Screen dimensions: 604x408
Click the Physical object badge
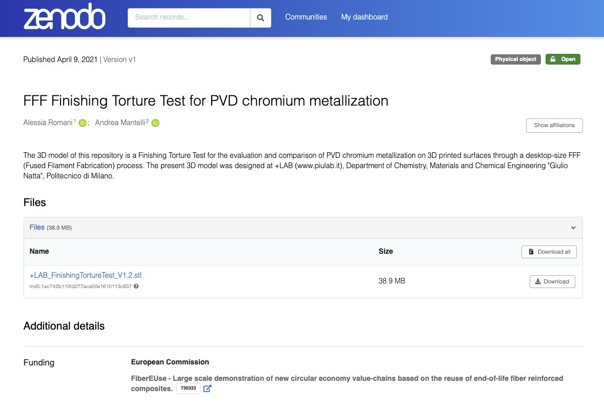[x=516, y=59]
